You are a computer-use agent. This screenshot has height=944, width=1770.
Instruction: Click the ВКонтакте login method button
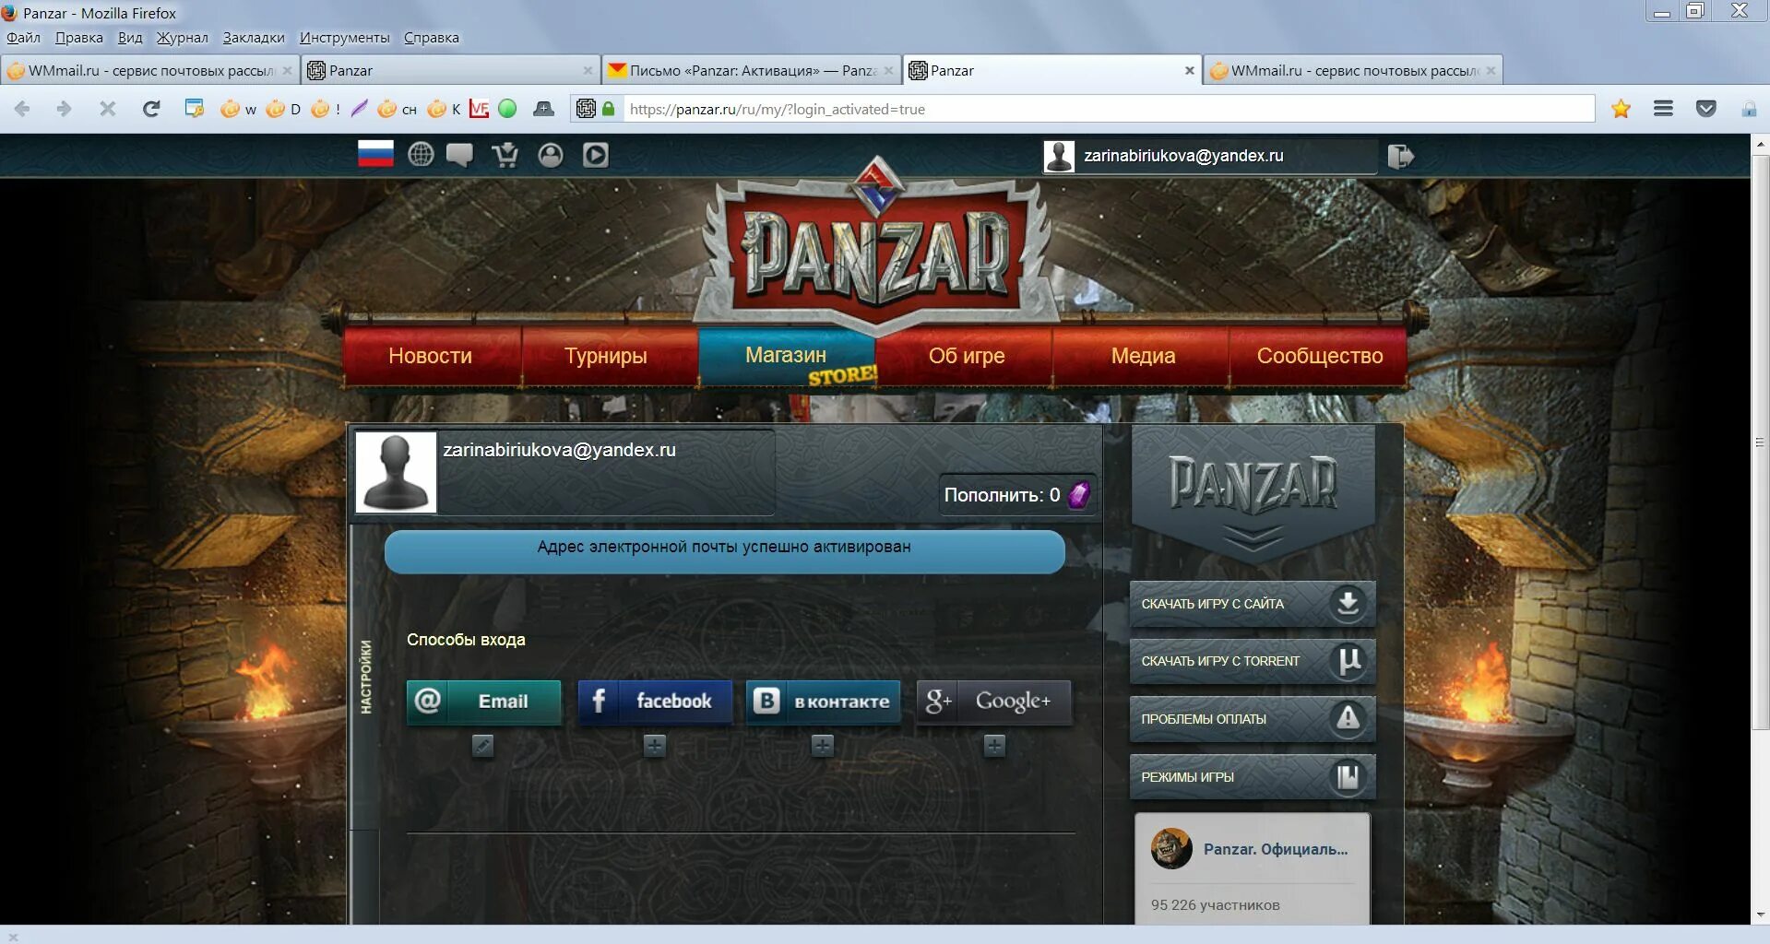(823, 702)
